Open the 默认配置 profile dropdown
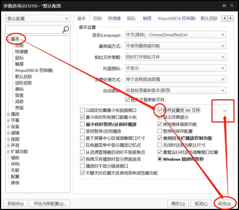 click(x=38, y=18)
